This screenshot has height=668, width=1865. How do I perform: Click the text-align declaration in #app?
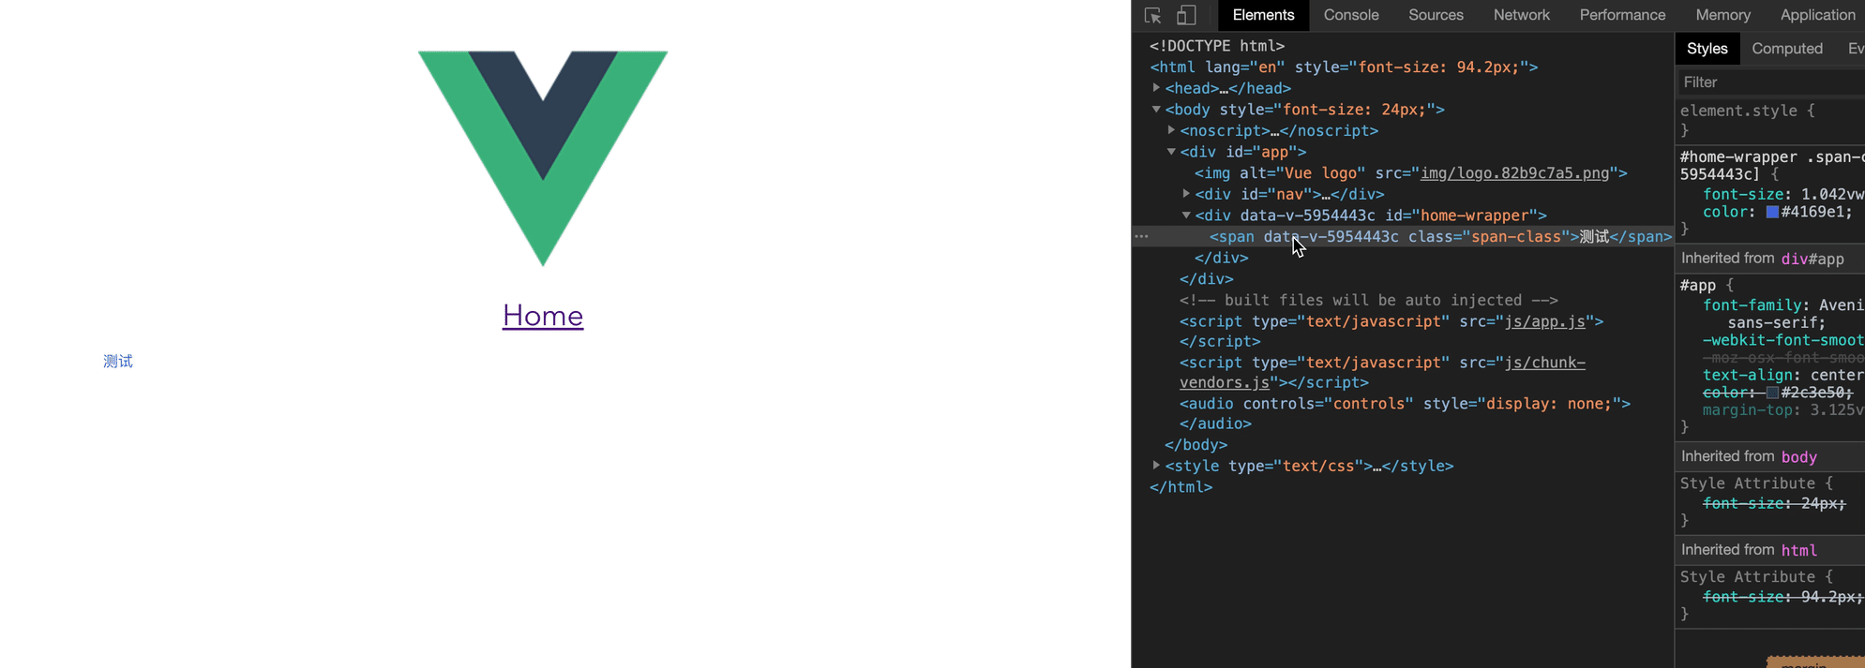click(1783, 375)
